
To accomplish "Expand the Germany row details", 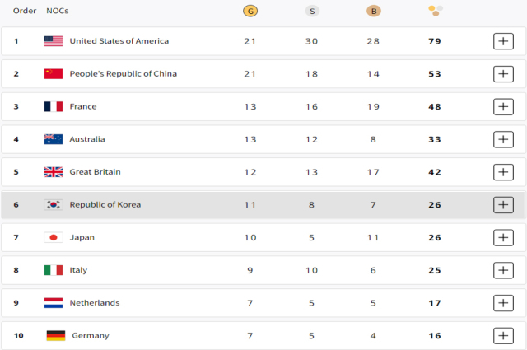I will coord(503,335).
